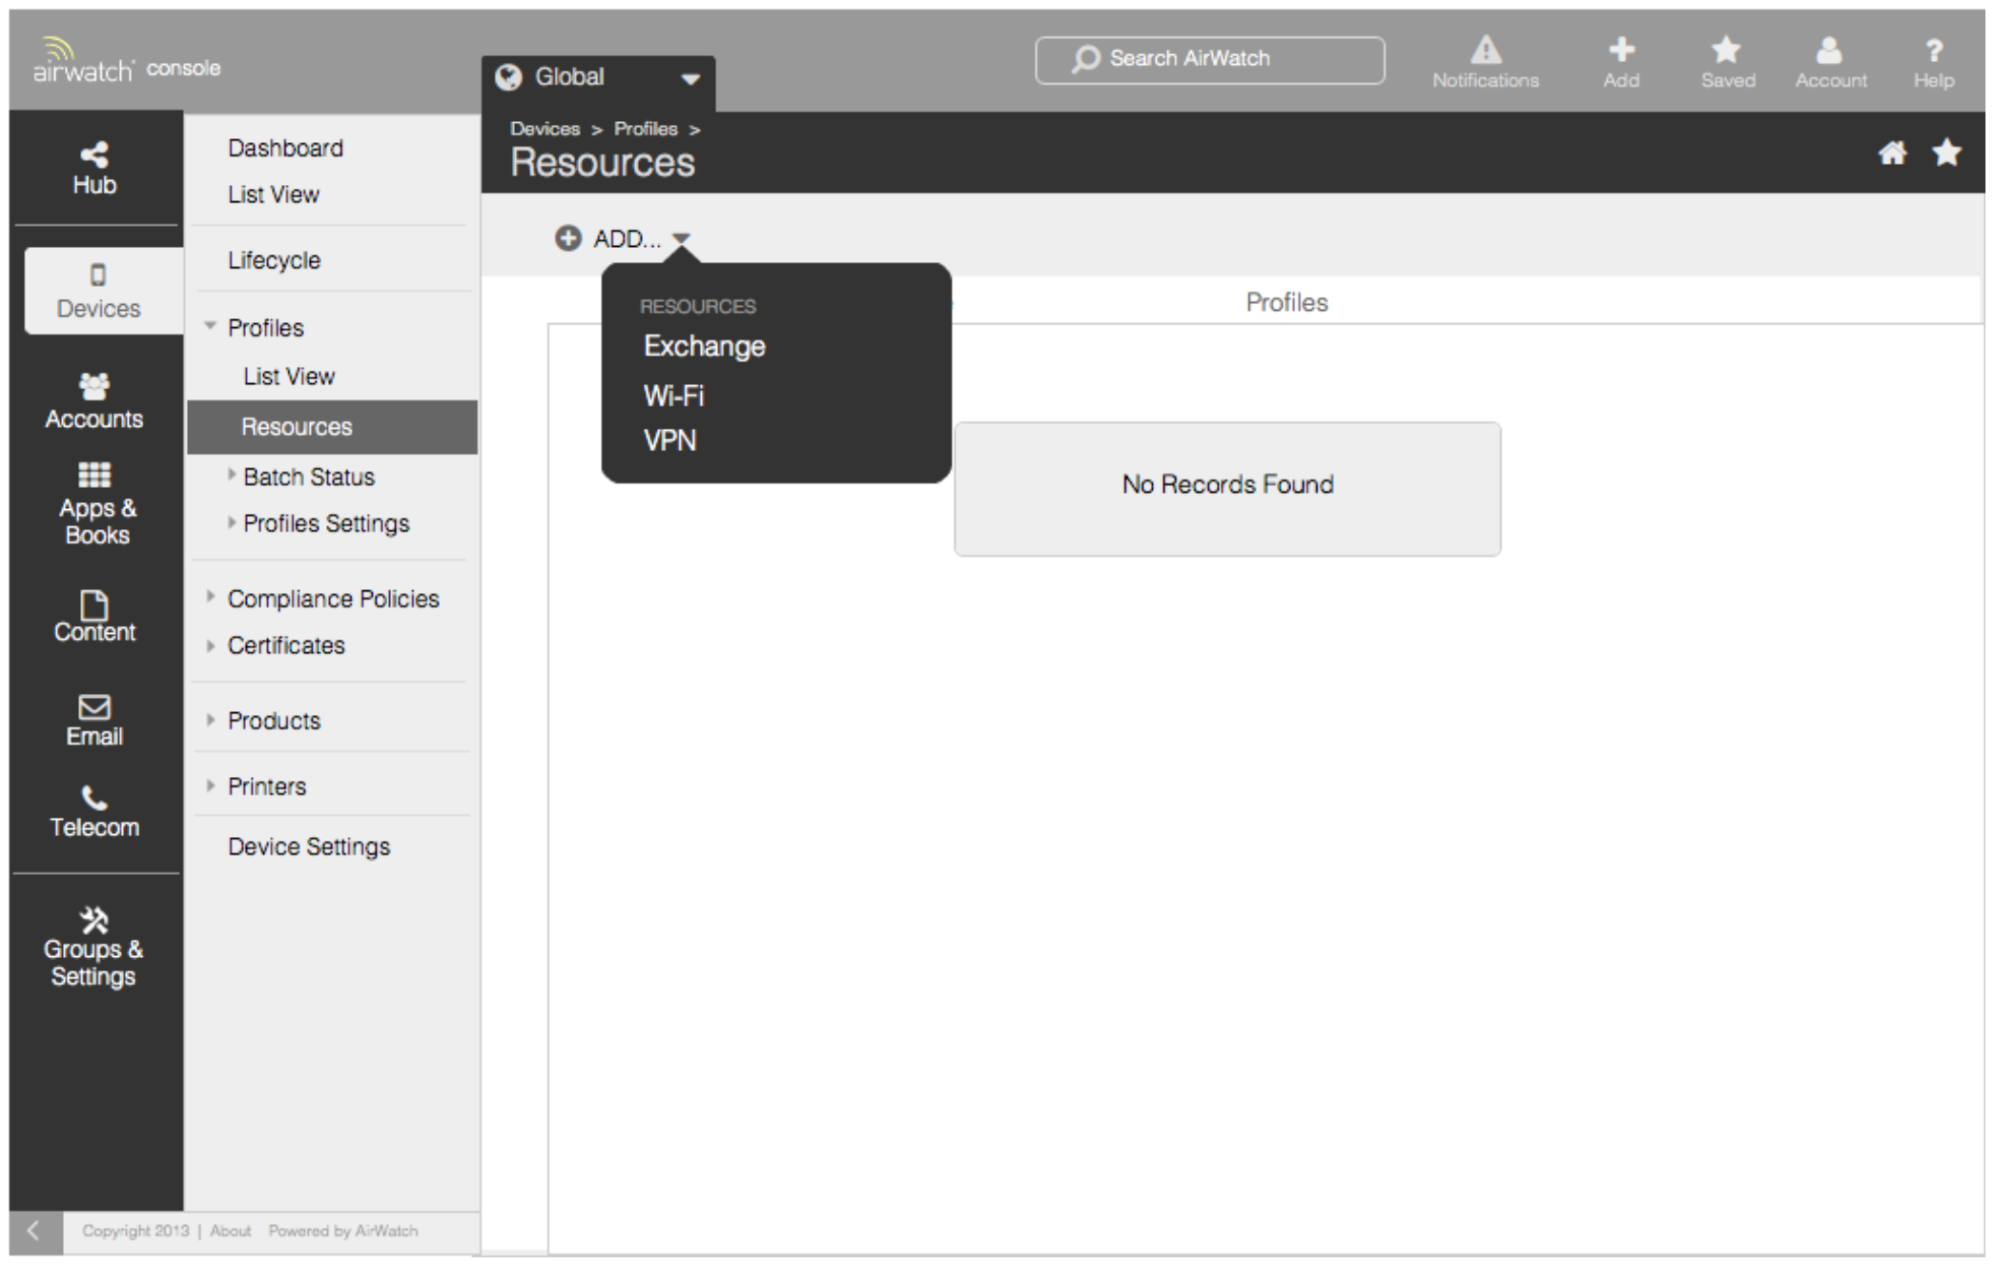Click the globe icon beside Global
This screenshot has height=1264, width=1995.
pos(508,77)
